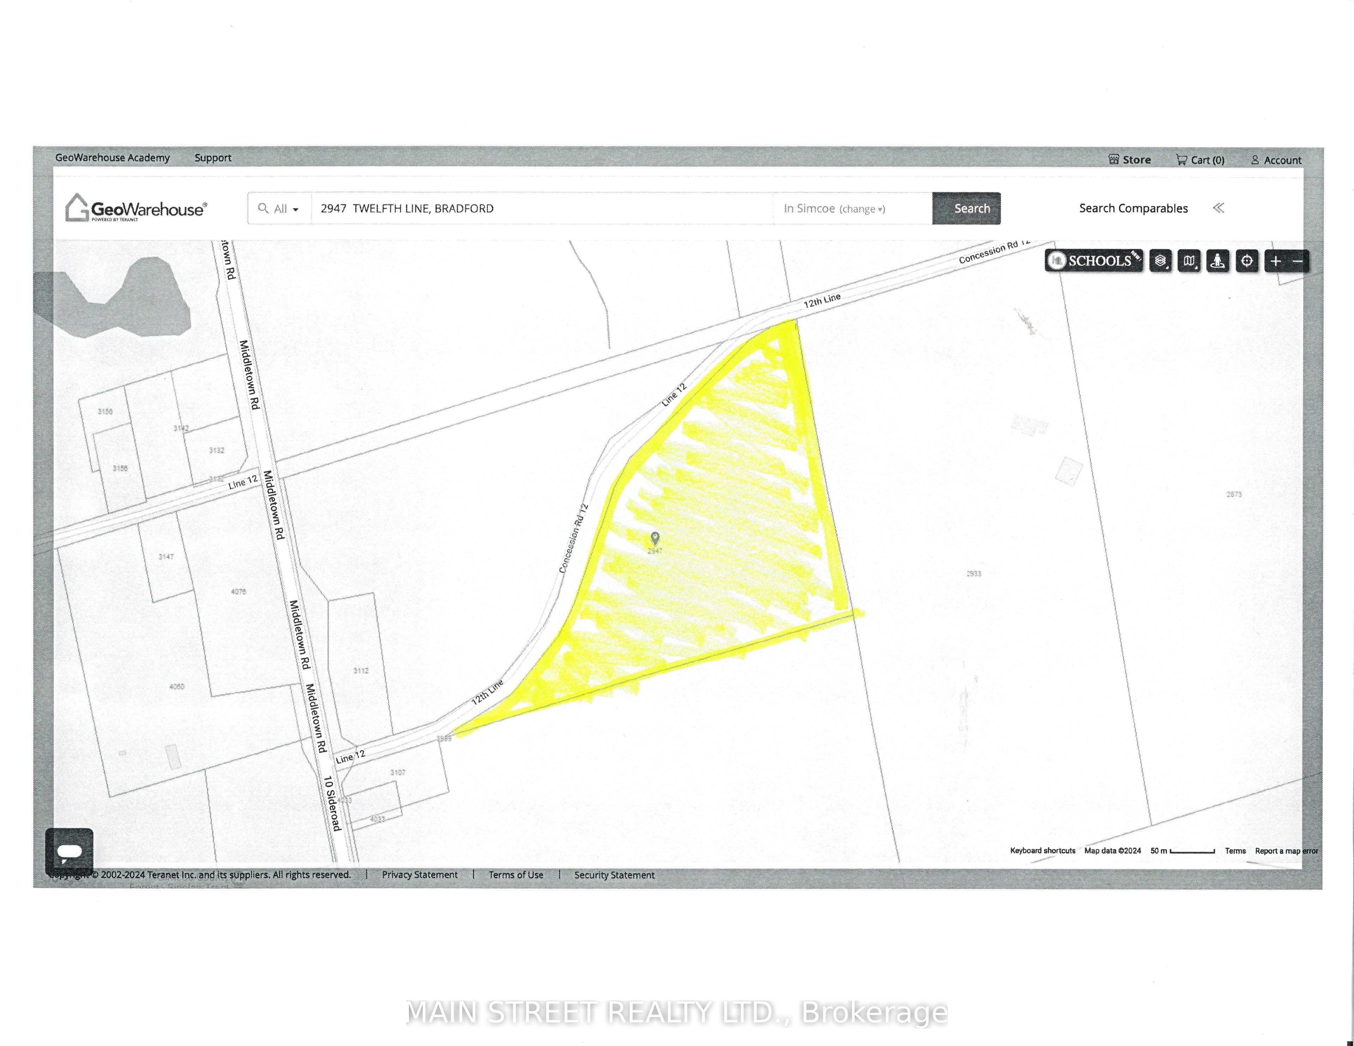
Task: Activate the Street View pegman
Action: pos(1218,261)
